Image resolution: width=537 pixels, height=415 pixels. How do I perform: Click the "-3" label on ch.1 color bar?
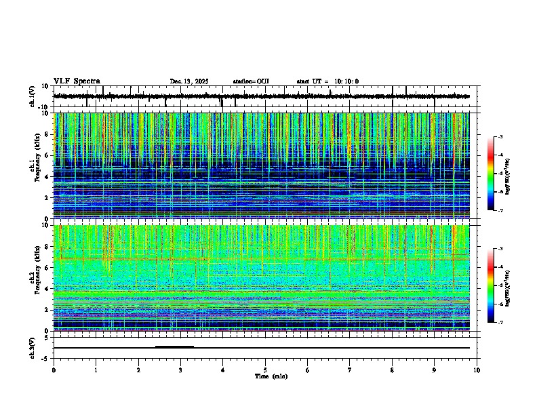pos(500,136)
